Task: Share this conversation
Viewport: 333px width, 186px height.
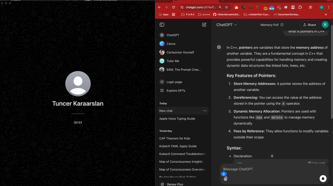Action: coord(309,25)
